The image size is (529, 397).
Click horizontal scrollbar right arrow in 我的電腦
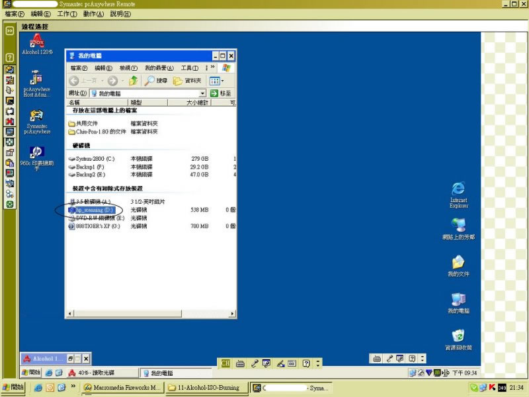(x=232, y=314)
